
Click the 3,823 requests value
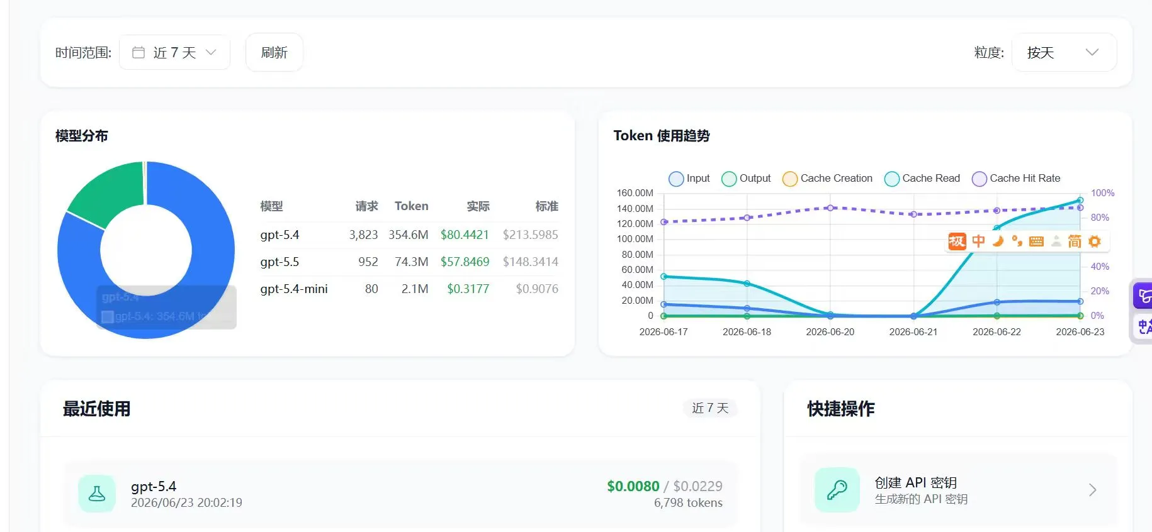[363, 235]
